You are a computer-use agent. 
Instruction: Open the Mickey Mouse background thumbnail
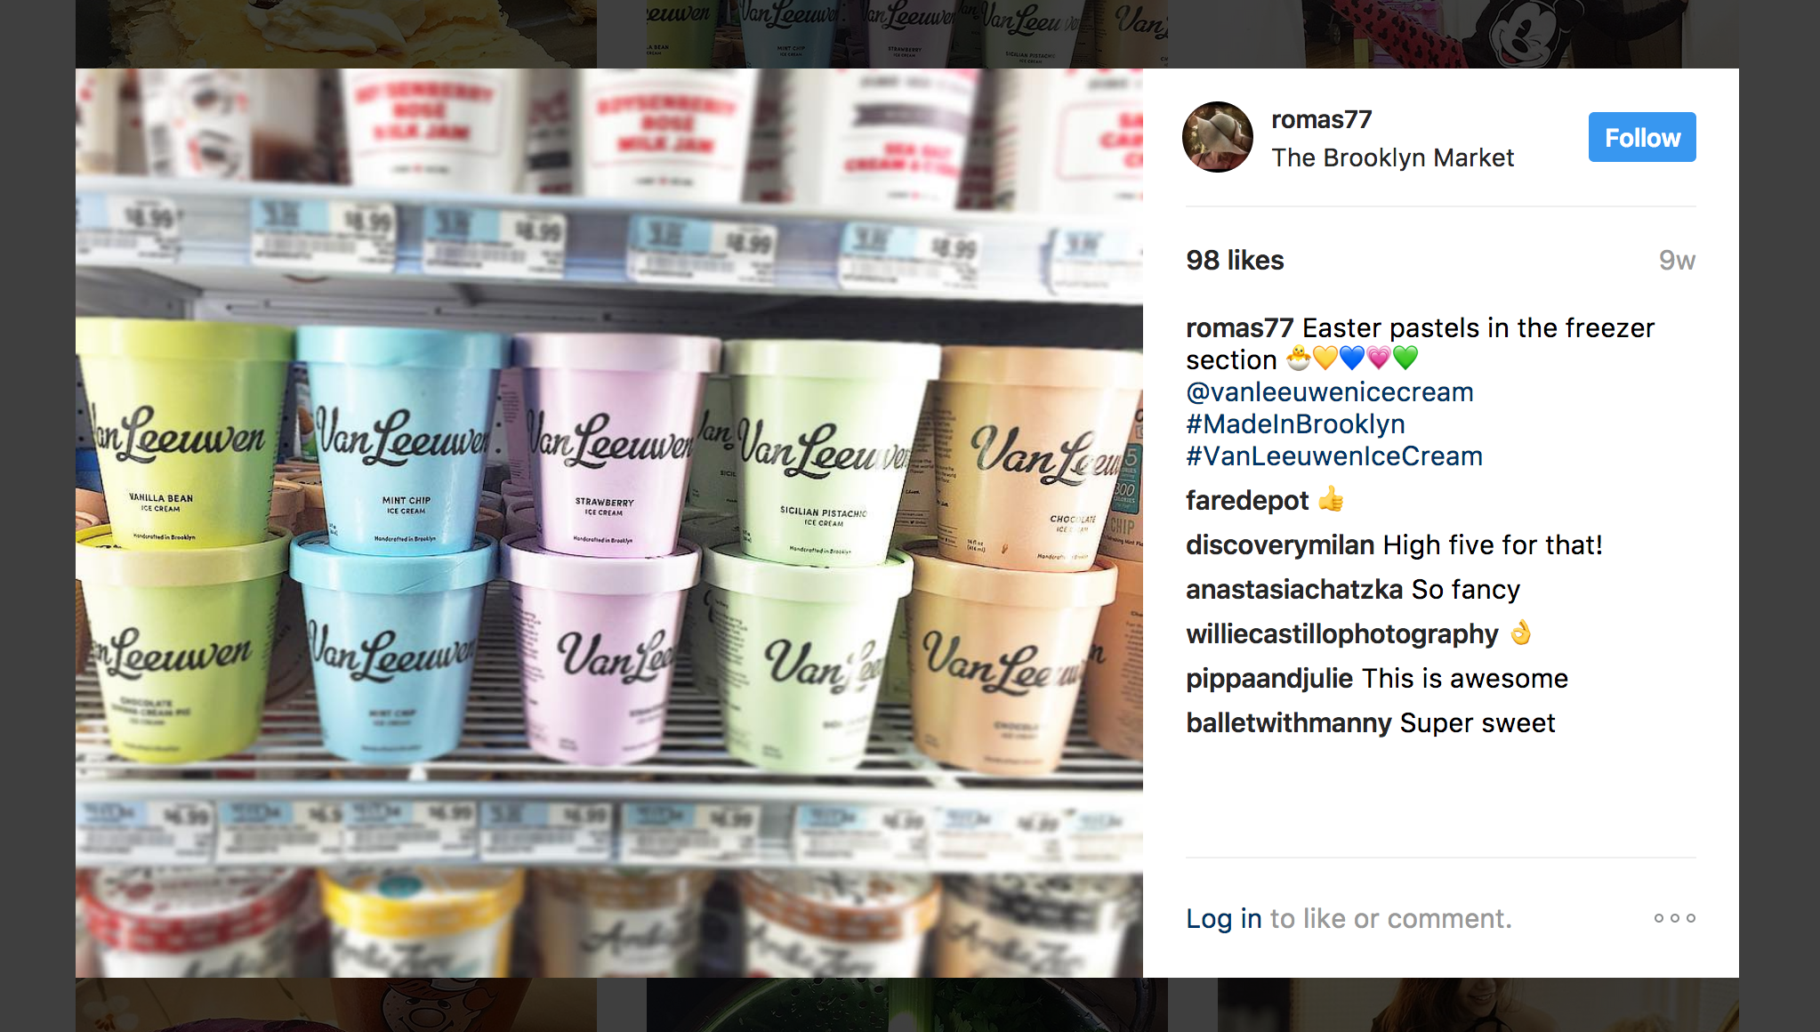1478,34
